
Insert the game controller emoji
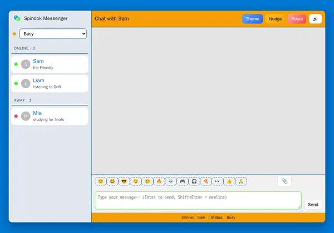[183, 181]
